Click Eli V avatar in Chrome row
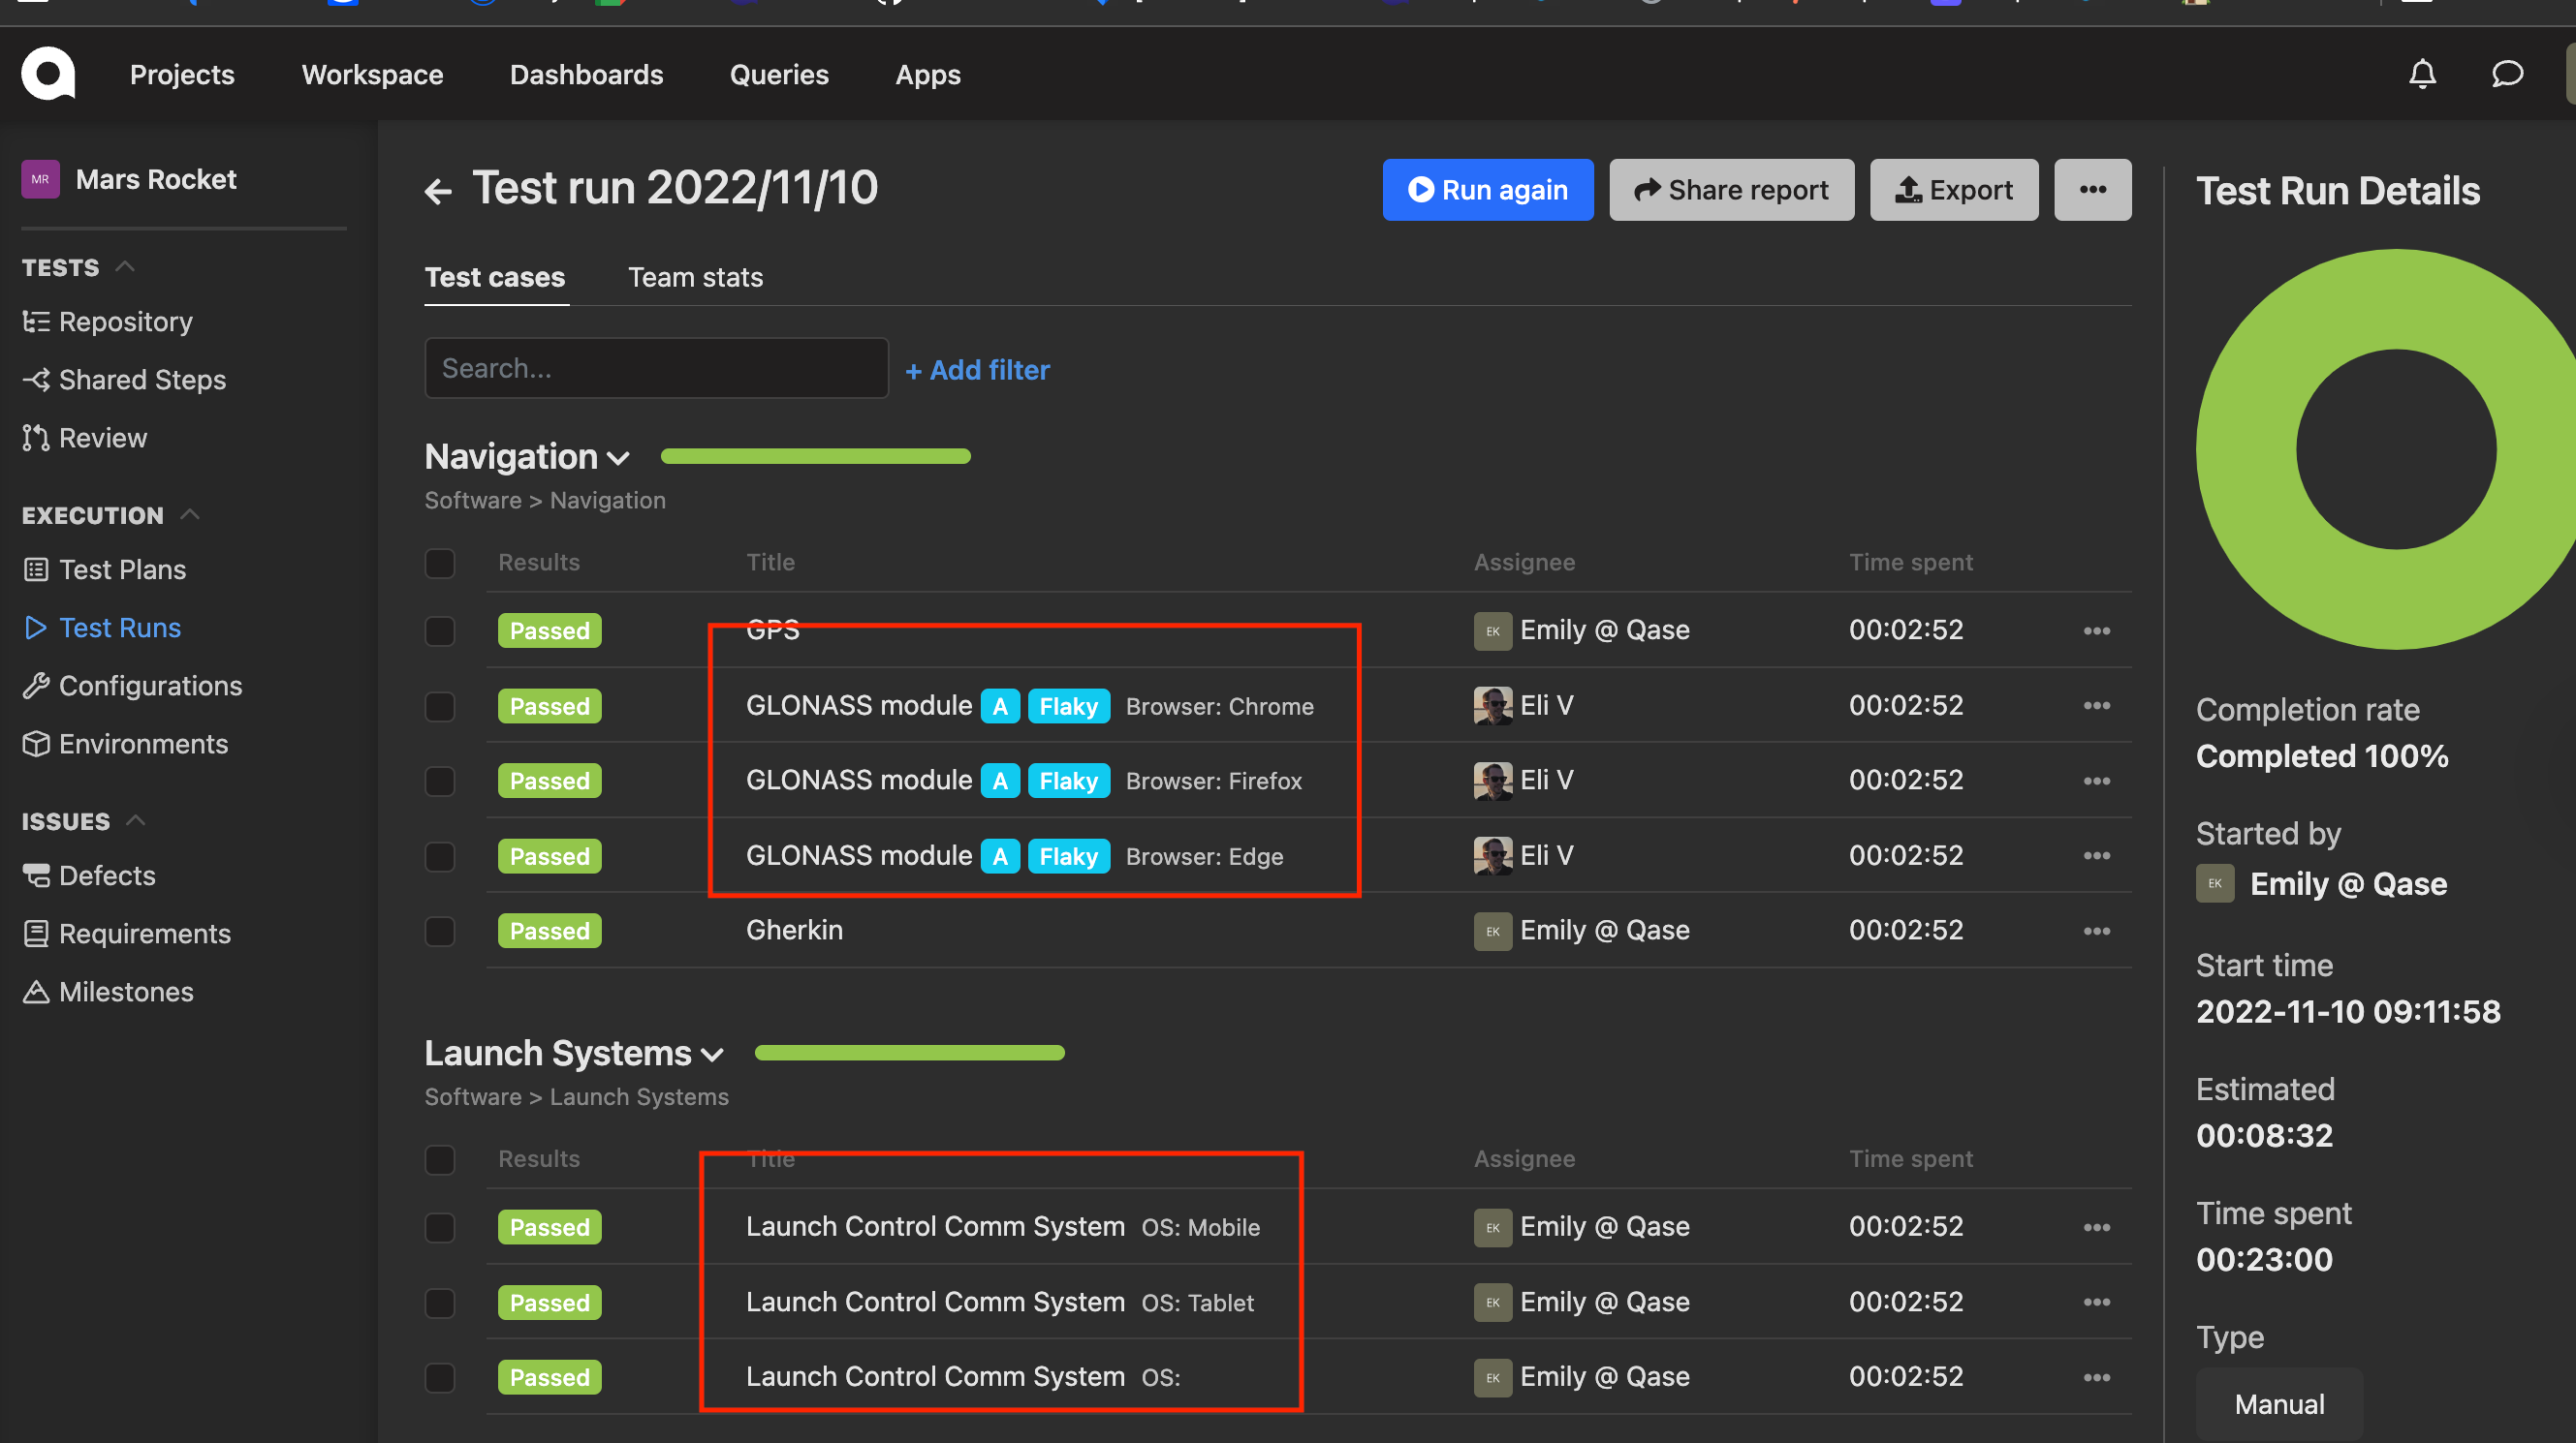The width and height of the screenshot is (2576, 1443). point(1492,705)
